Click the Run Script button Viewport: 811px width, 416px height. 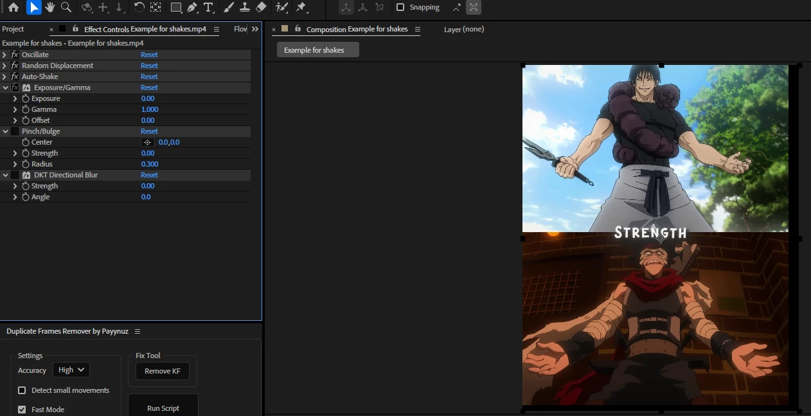pyautogui.click(x=163, y=406)
